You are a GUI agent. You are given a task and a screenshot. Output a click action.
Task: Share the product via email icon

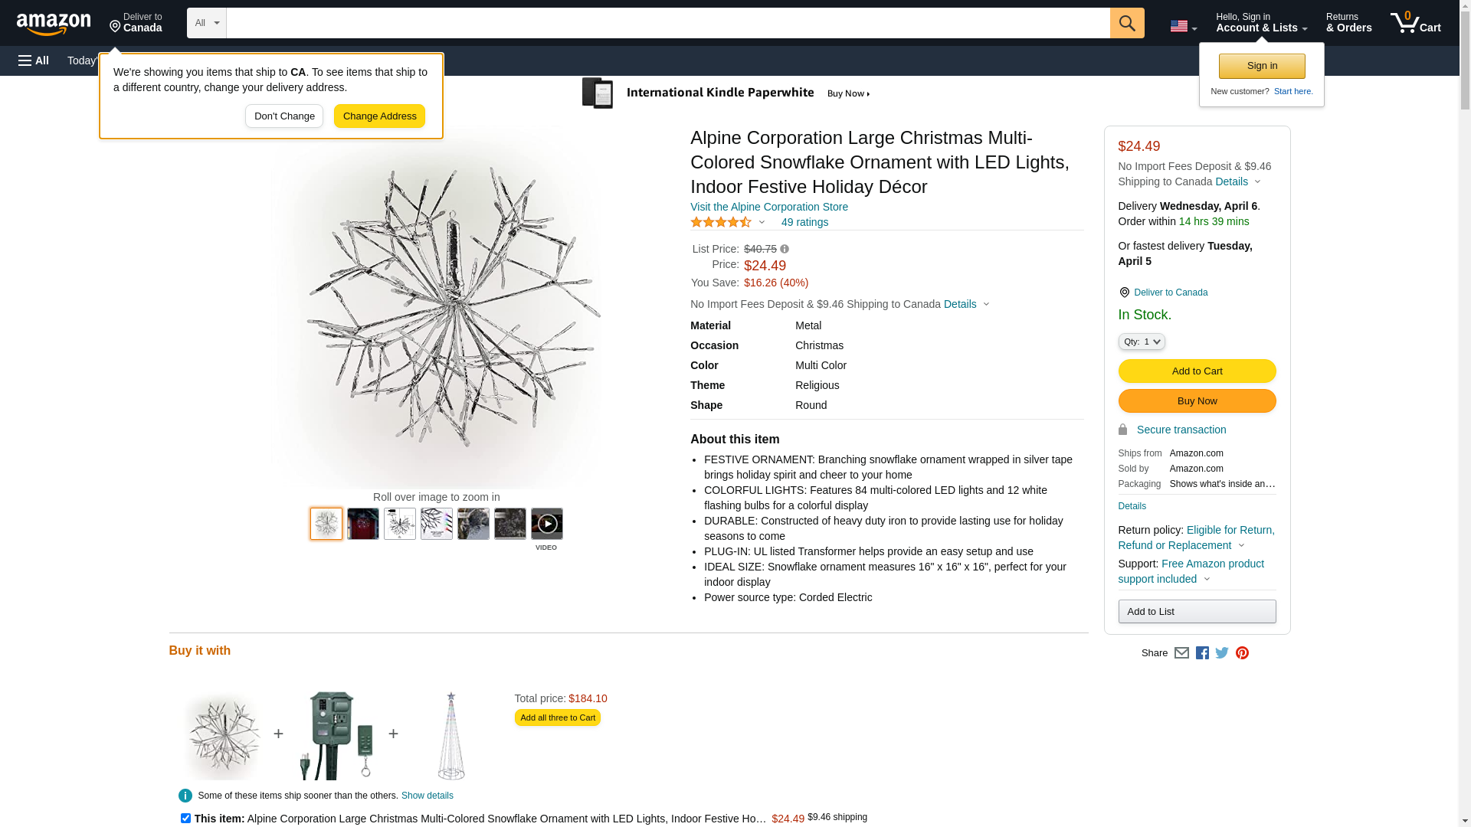pos(1181,653)
